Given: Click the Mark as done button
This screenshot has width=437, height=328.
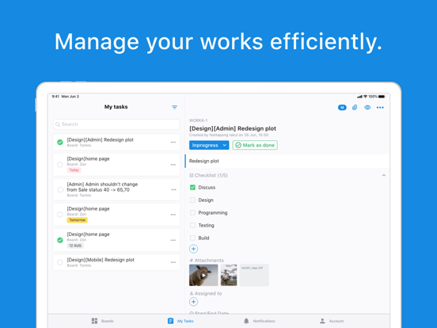Looking at the screenshot, I should 255,145.
